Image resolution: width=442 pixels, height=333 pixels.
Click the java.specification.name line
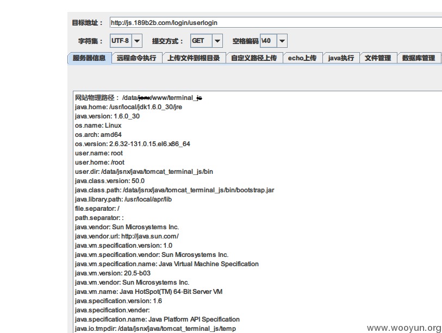(x=157, y=319)
